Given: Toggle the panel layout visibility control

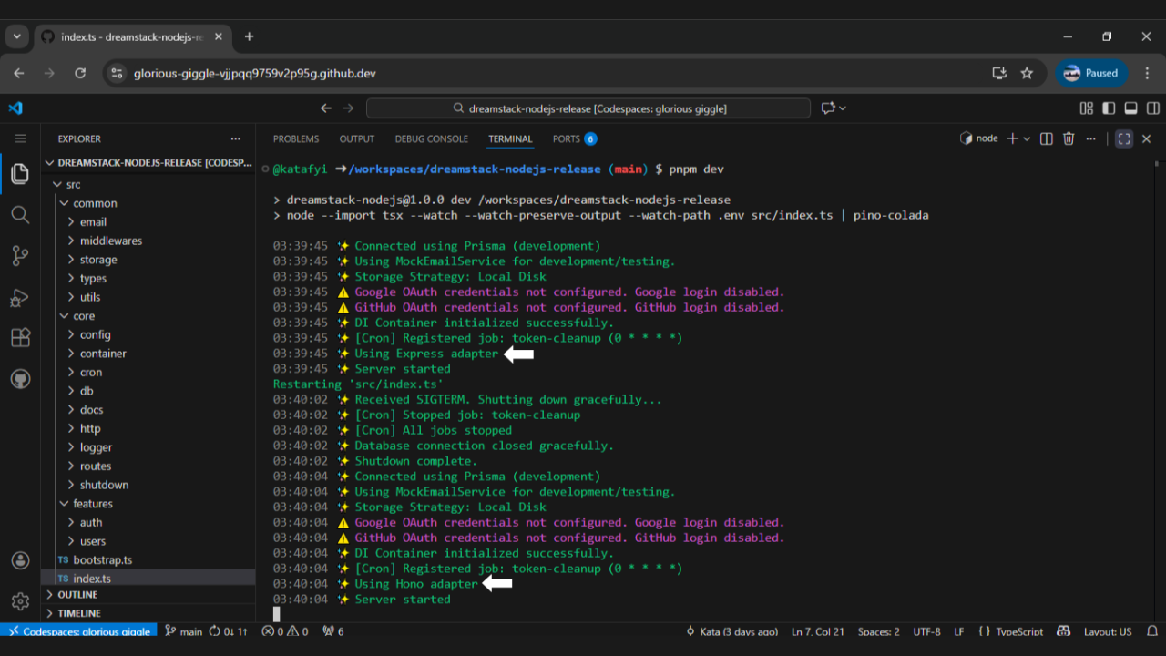Looking at the screenshot, I should 1130,108.
